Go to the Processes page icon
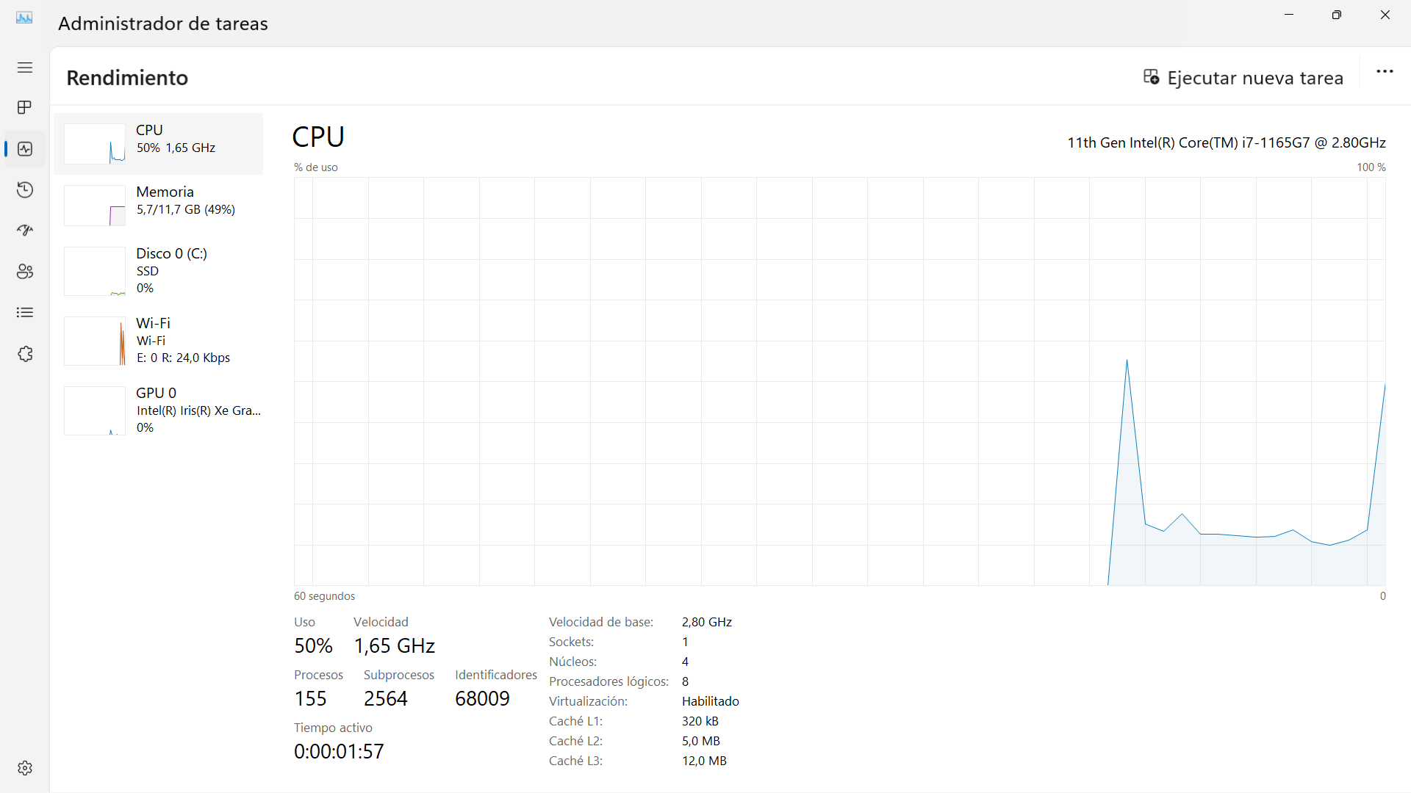This screenshot has width=1411, height=793. [x=25, y=108]
